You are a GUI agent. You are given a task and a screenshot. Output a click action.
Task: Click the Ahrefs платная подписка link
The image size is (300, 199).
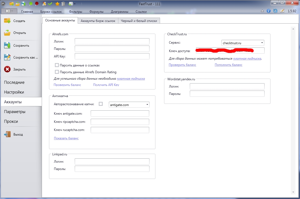[x=131, y=79]
